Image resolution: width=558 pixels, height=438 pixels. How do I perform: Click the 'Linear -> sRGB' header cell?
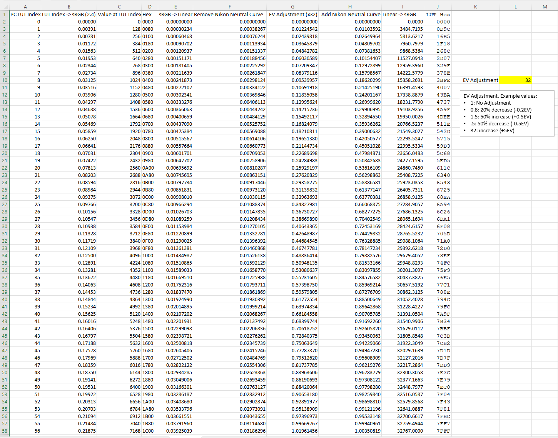(x=403, y=14)
